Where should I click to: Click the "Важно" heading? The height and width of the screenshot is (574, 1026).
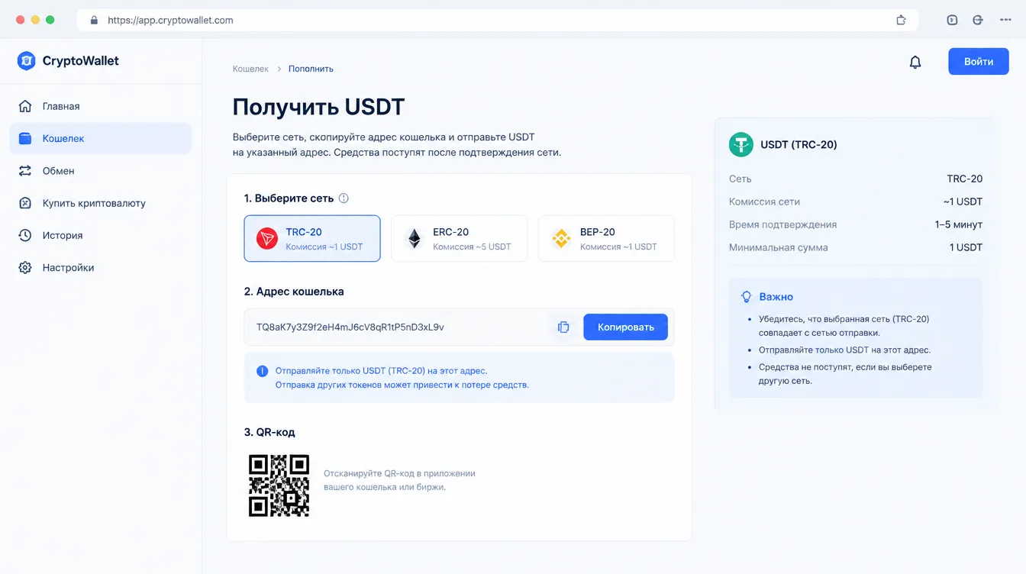776,297
